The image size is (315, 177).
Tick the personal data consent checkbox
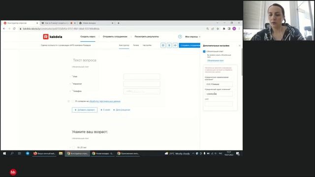click(x=73, y=101)
